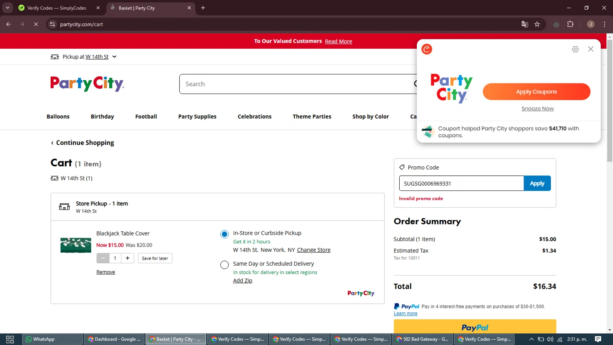
Task: Open a new browser tab
Action: [x=203, y=8]
